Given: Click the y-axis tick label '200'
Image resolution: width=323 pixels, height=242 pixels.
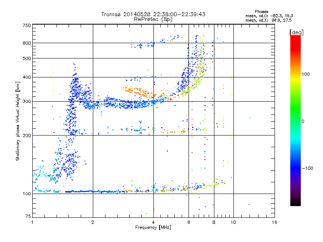Looking at the screenshot, I should pyautogui.click(x=27, y=136).
